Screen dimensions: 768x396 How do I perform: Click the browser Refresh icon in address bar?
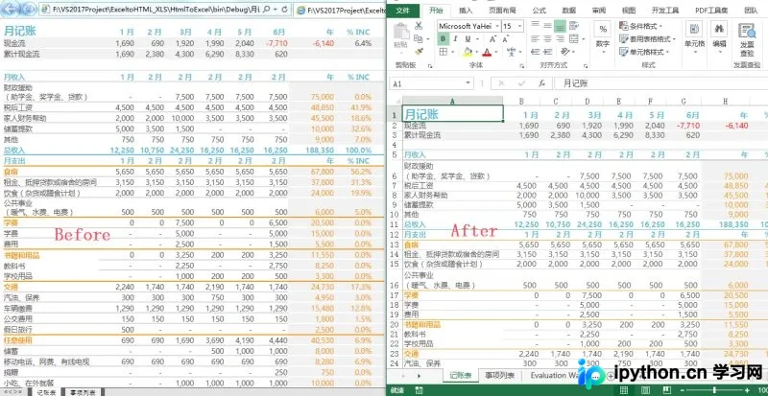pyautogui.click(x=284, y=10)
